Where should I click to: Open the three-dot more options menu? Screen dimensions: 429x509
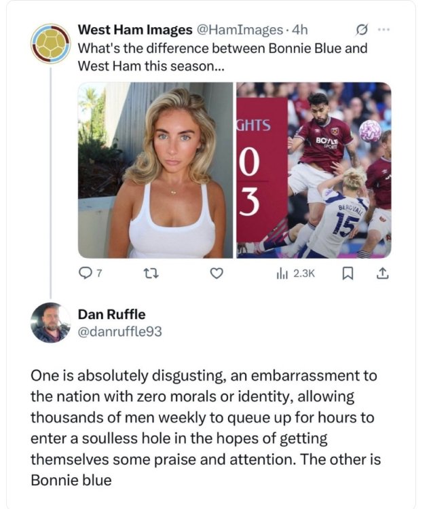pyautogui.click(x=384, y=30)
